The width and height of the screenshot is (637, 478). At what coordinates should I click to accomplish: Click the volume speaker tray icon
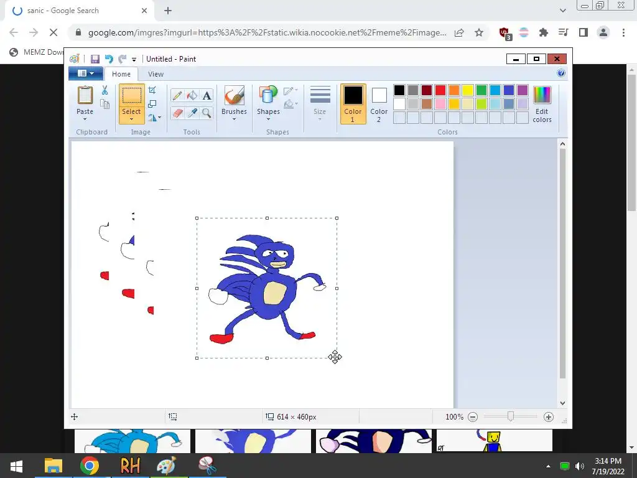(x=580, y=466)
